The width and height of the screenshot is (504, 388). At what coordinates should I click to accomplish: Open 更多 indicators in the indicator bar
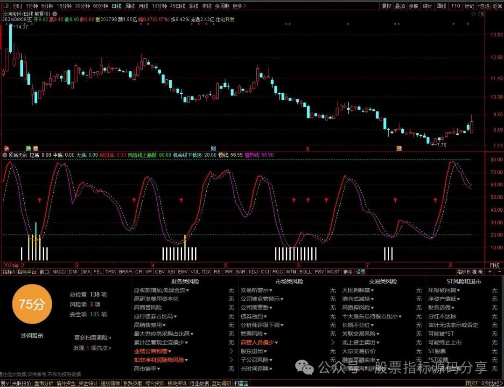348,272
